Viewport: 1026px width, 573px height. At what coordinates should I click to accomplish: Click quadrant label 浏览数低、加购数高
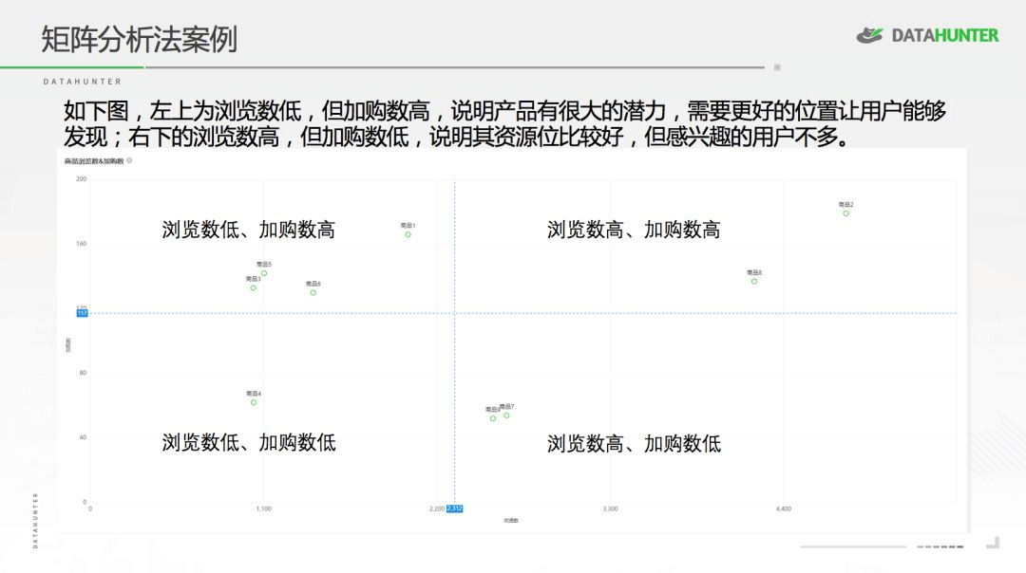point(249,230)
